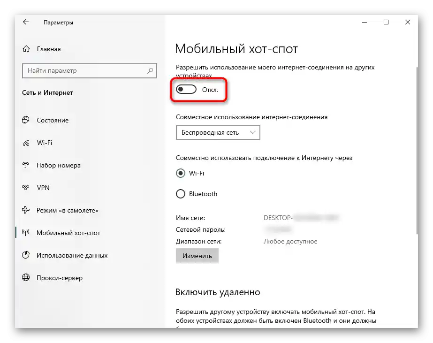Click the data usage chart icon
The width and height of the screenshot is (433, 343).
click(26, 255)
